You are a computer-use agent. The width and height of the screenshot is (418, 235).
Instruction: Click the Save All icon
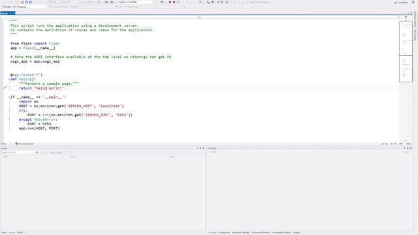point(31,2)
